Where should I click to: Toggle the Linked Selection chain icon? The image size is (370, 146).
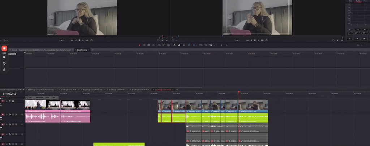(x=179, y=45)
